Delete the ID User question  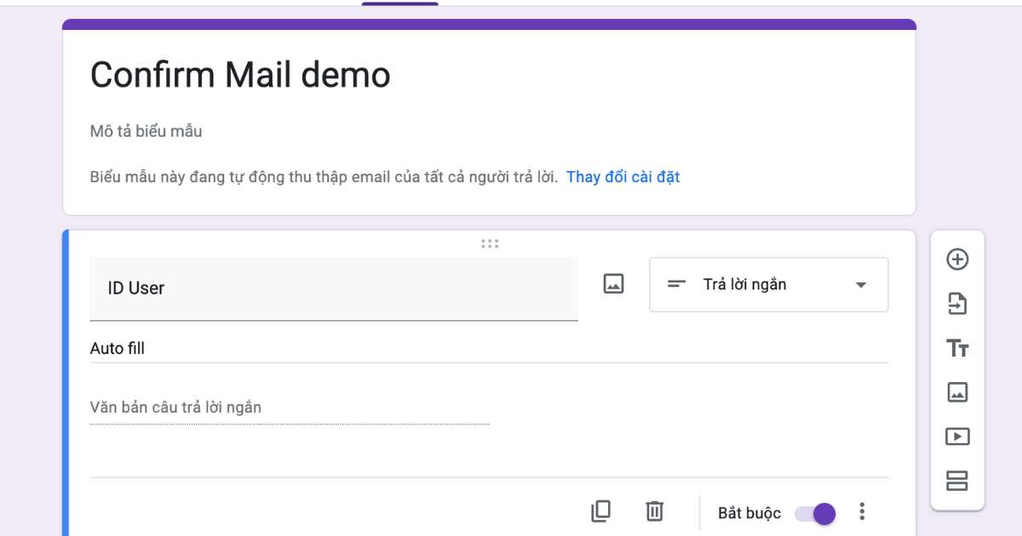(x=654, y=511)
